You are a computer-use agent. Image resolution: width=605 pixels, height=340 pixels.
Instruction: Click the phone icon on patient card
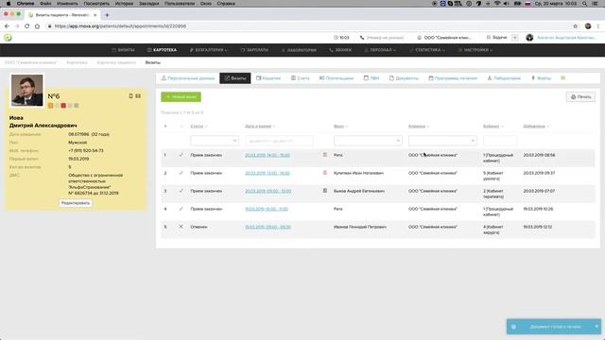tap(130, 96)
